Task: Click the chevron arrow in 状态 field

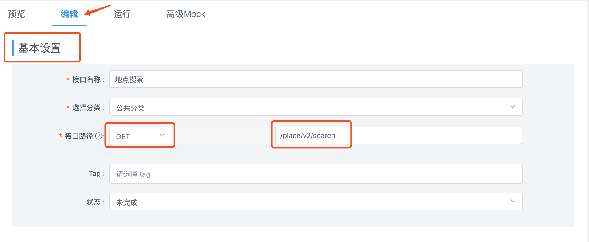Action: click(x=513, y=201)
